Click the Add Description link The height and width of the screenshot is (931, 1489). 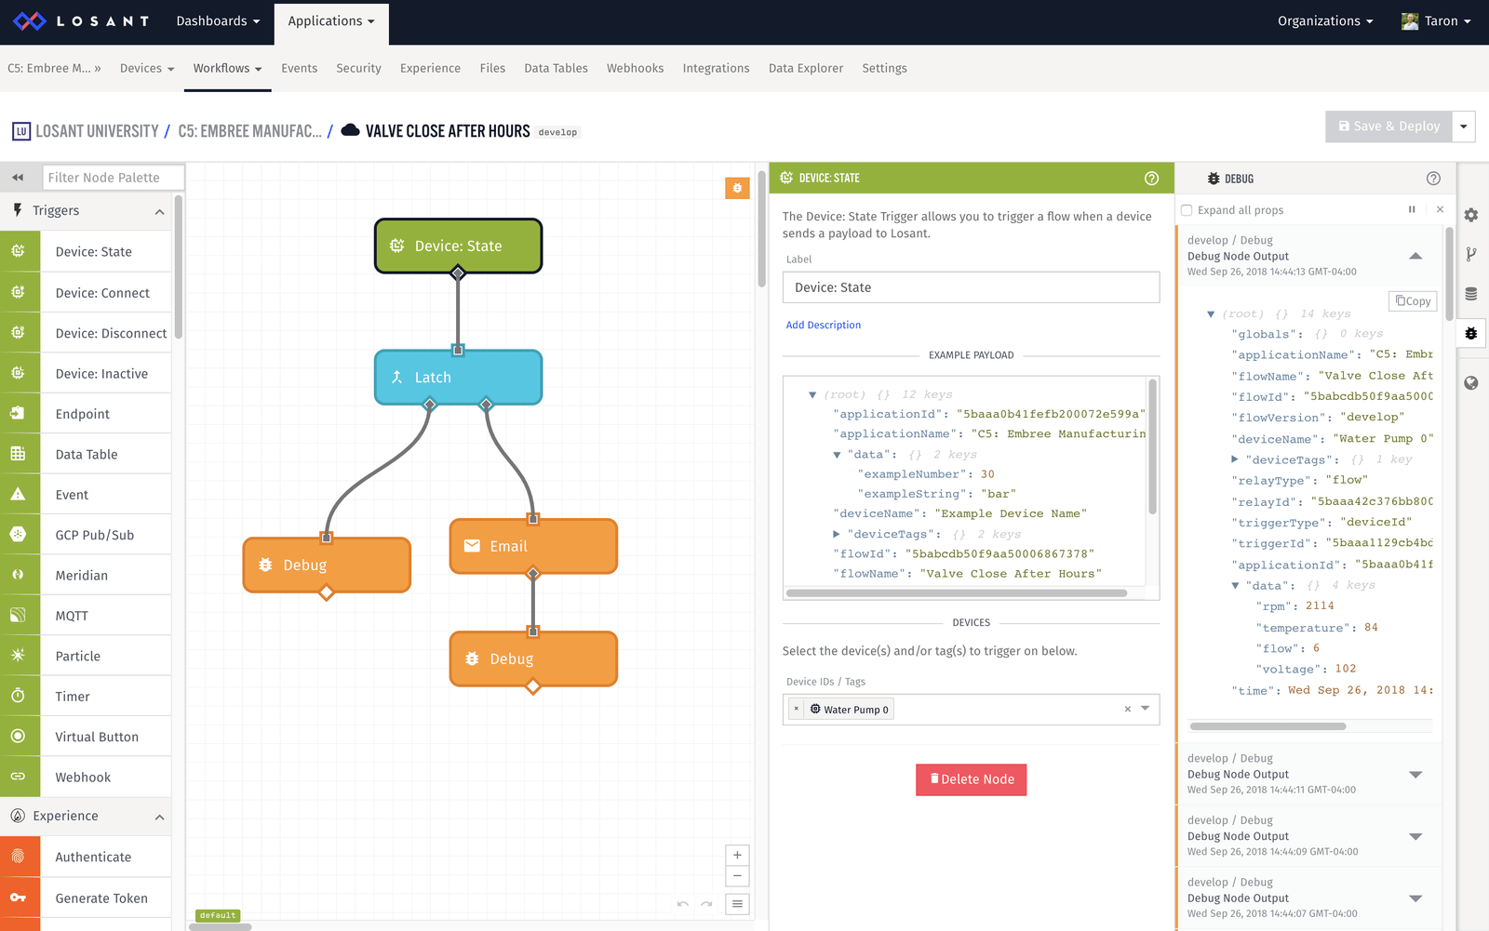pos(824,325)
